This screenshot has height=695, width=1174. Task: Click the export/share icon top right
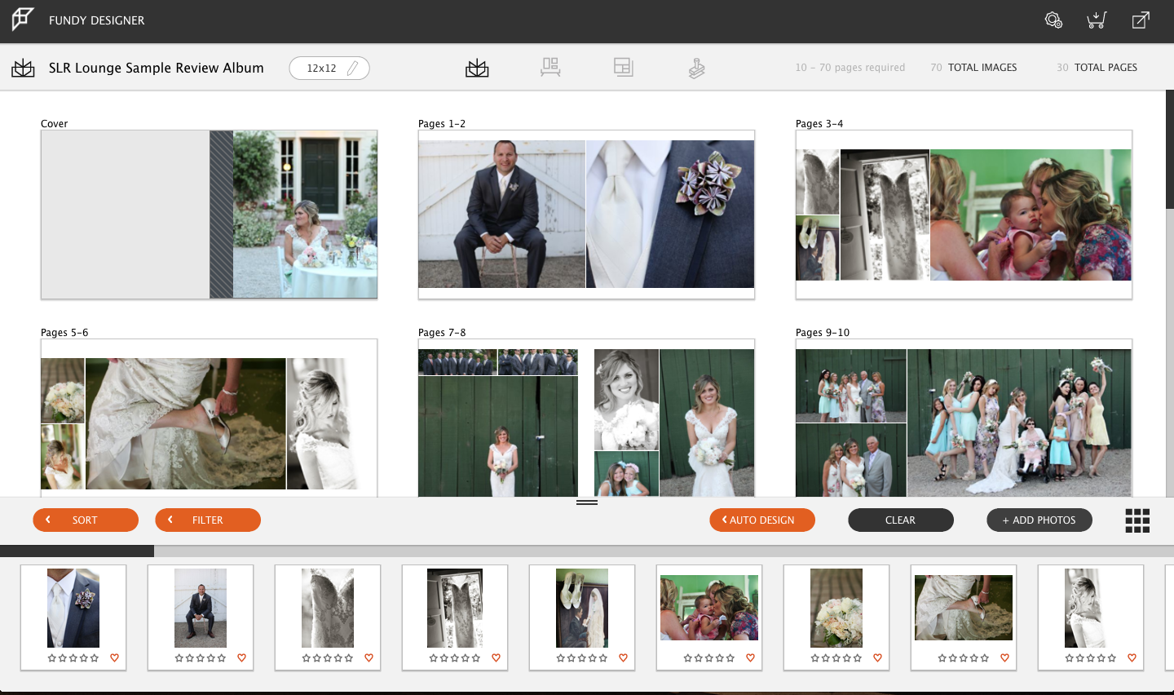pyautogui.click(x=1140, y=20)
